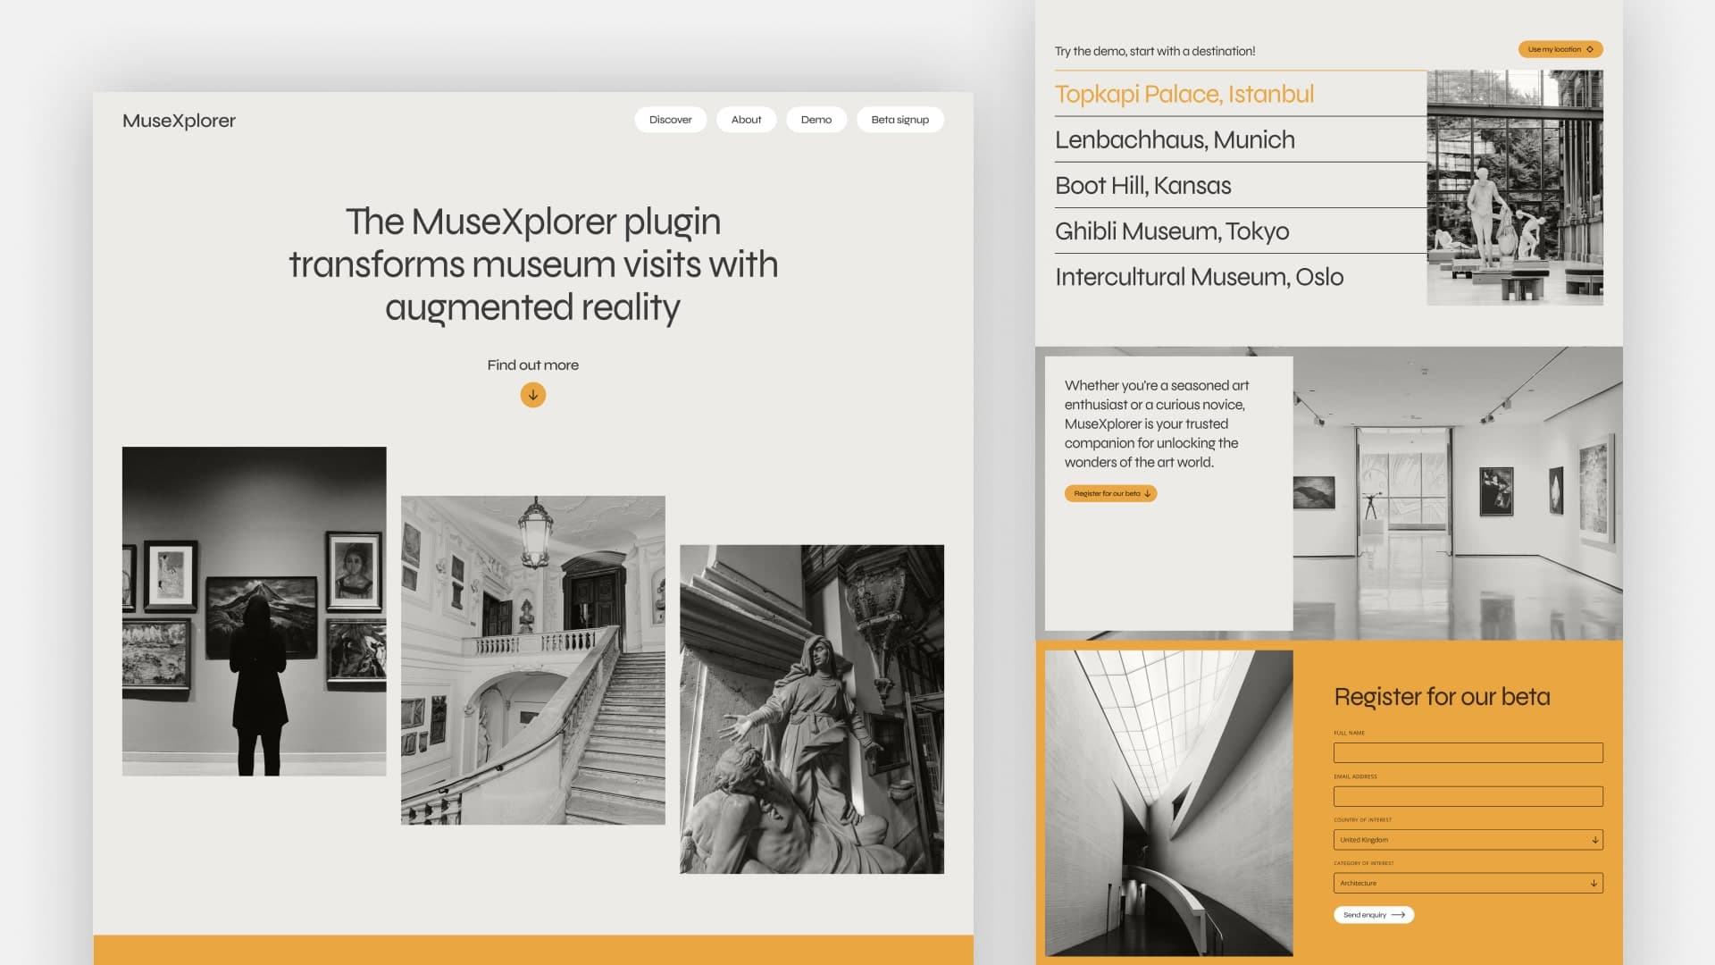Screen dimensions: 1715x965
Task: Click the Find out more text
Action: 533,365
